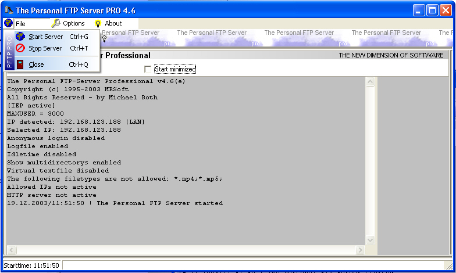Minimize the Personal FTP Server window
Screen dimensions: 456x273
pyautogui.click(x=419, y=10)
